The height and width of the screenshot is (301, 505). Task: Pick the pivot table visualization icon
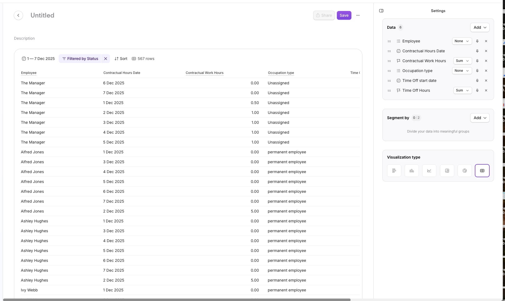coord(447,171)
